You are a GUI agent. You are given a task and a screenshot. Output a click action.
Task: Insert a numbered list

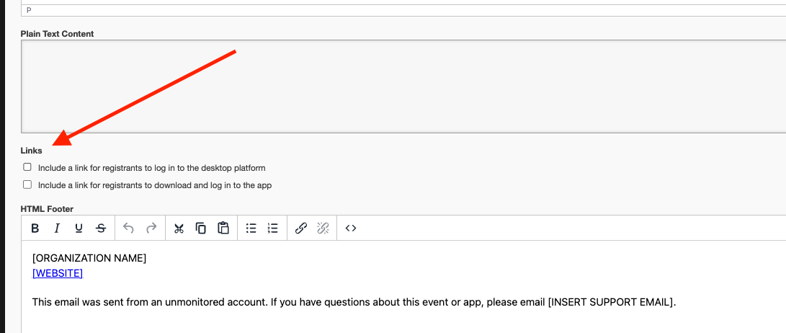(x=273, y=228)
